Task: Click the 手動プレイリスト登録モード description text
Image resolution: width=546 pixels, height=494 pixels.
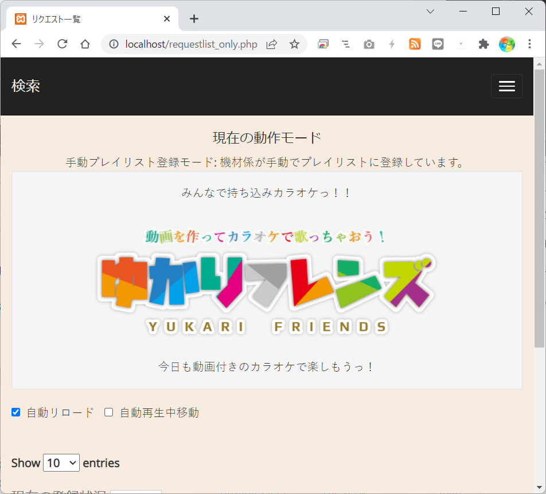Action: (266, 162)
